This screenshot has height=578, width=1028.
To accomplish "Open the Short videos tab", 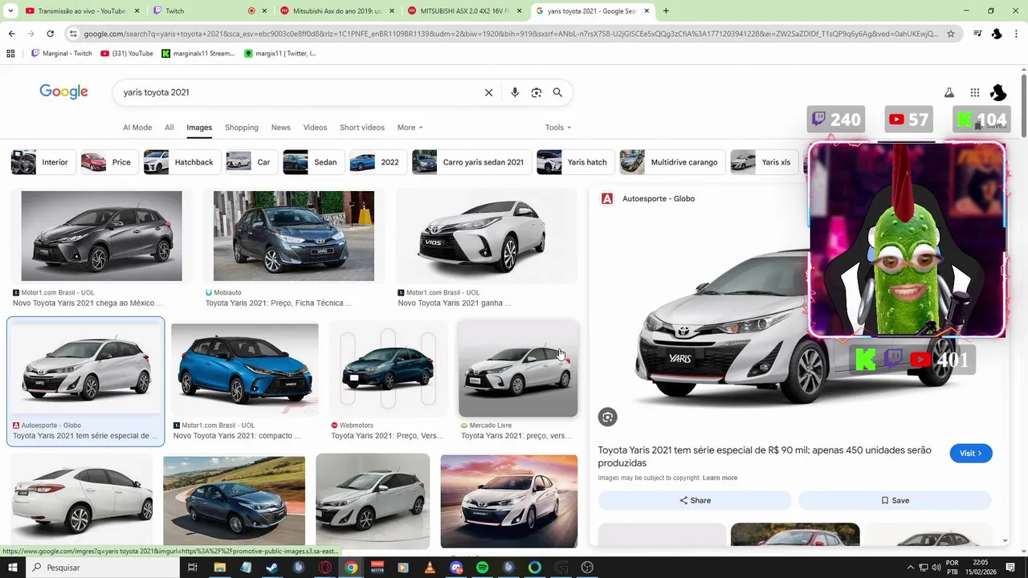I will coord(362,128).
